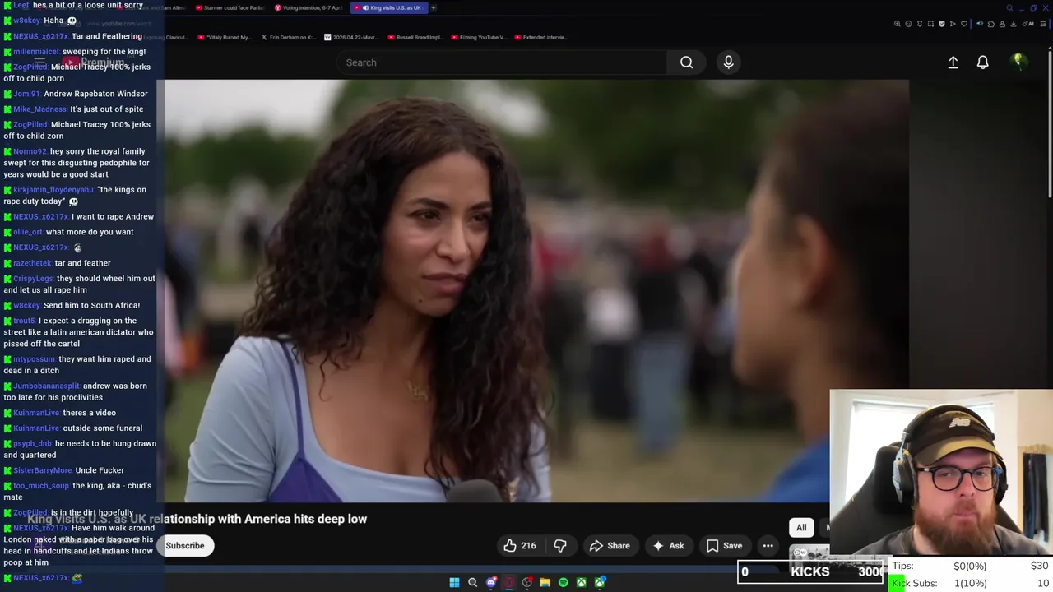Click chat username Jomi91
1053x592 pixels.
coord(26,94)
